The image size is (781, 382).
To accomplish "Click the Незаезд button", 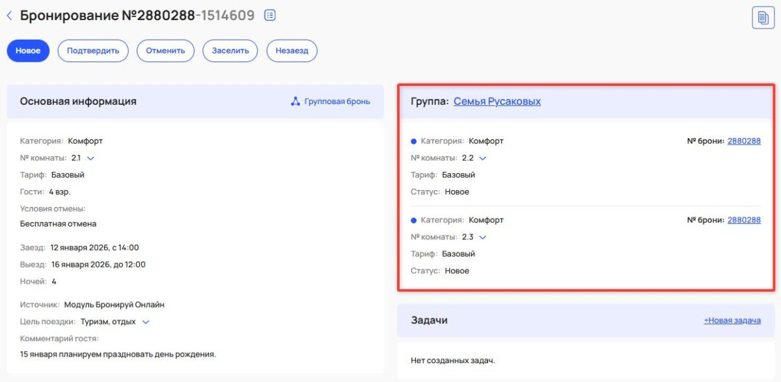I will coord(291,50).
